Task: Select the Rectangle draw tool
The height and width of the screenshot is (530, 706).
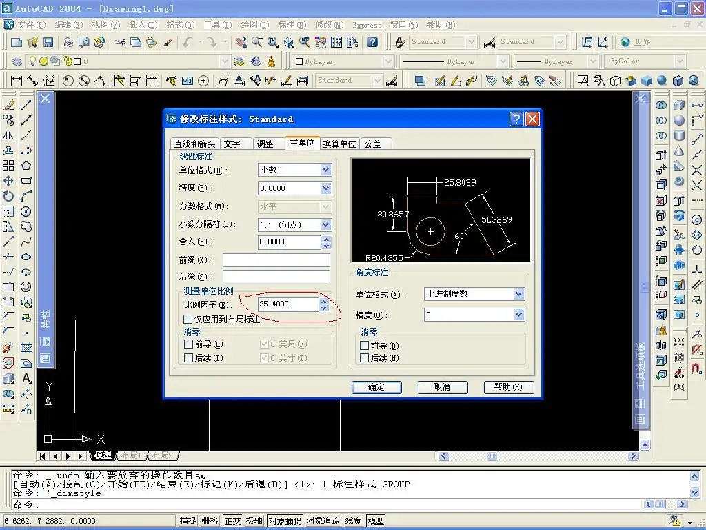Action: click(x=26, y=181)
